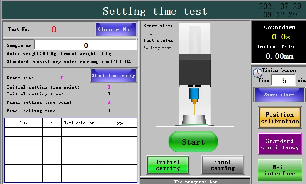Click the Water weight 500.0g value
The image size is (306, 184).
tap(48, 53)
